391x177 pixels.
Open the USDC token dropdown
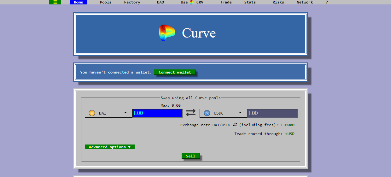click(223, 113)
